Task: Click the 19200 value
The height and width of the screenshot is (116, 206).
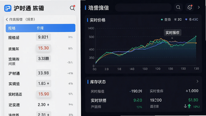Action: (x=156, y=100)
